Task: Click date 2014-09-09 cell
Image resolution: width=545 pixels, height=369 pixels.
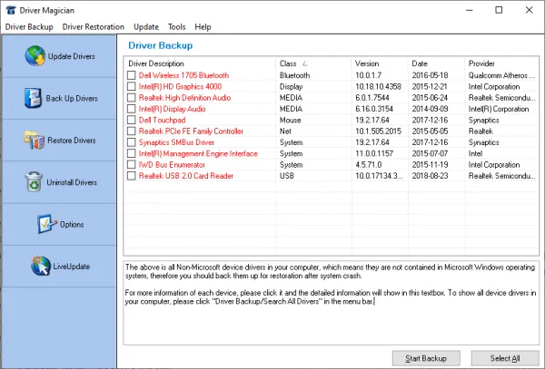Action: click(x=430, y=109)
